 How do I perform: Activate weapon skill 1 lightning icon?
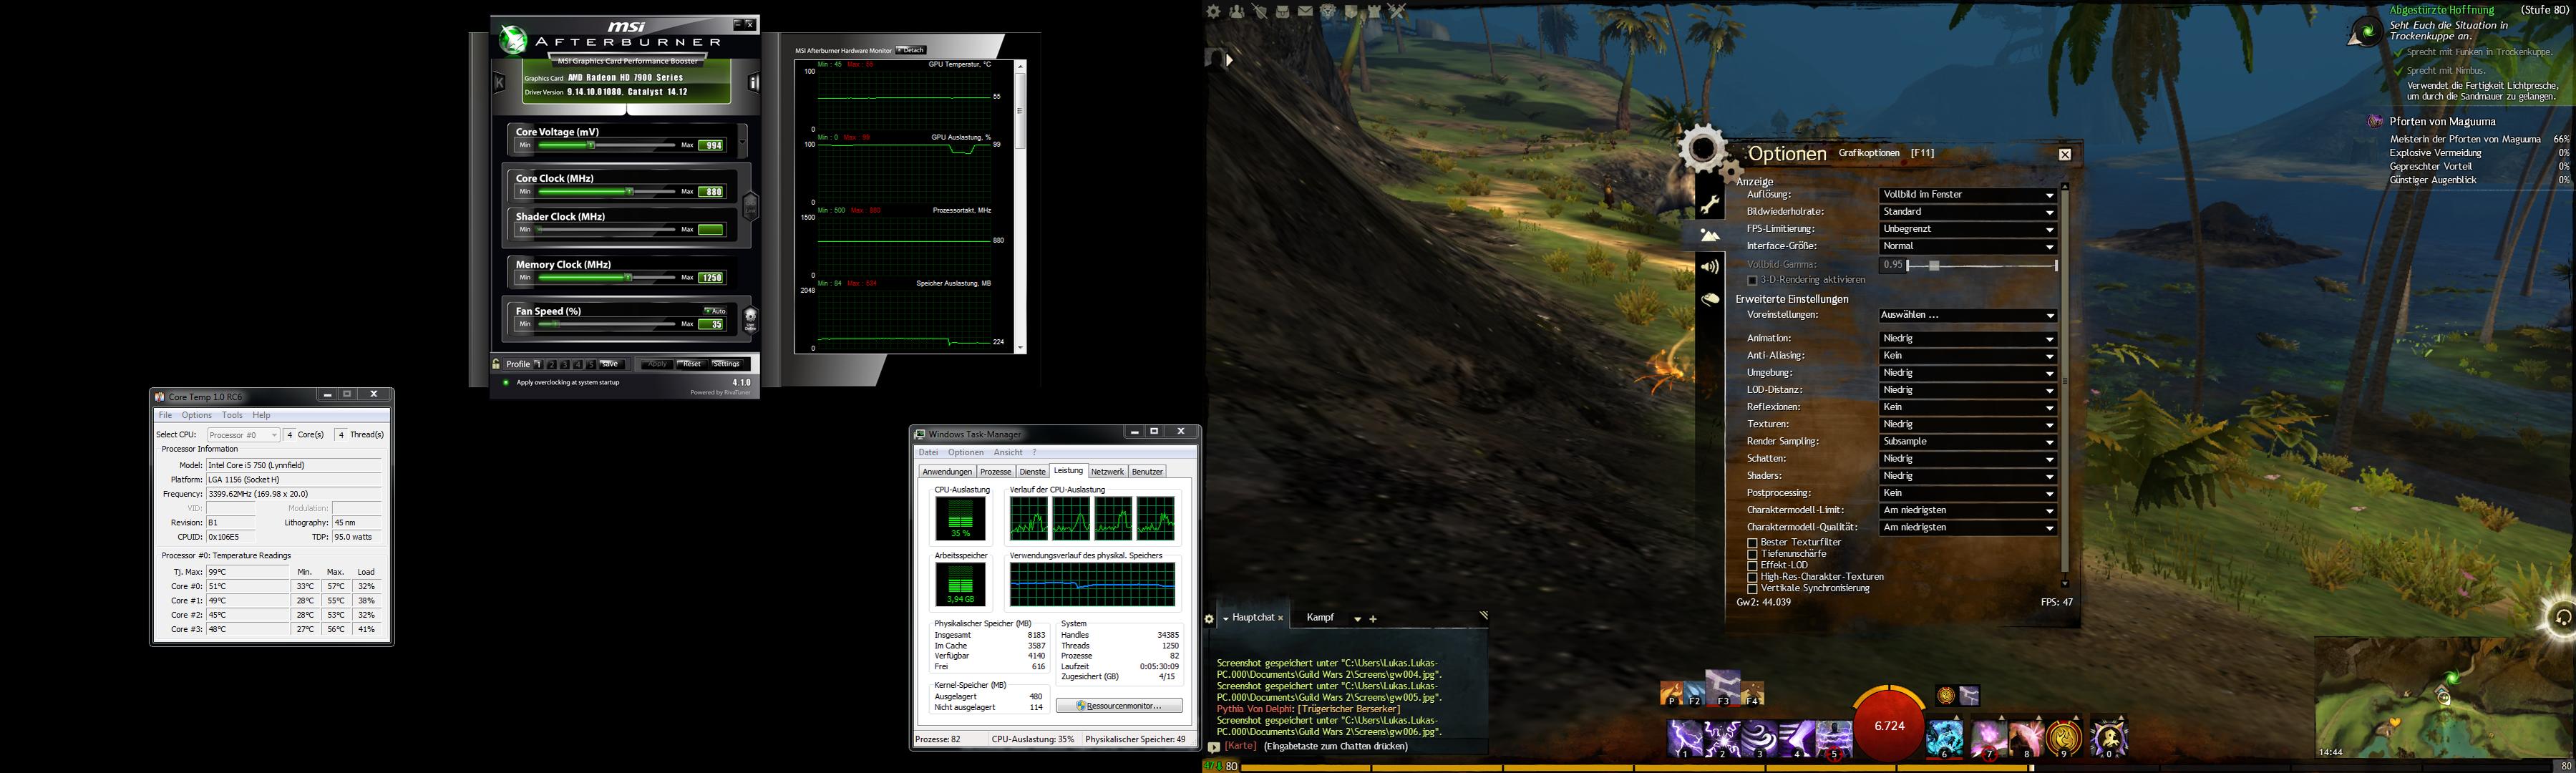(1685, 738)
